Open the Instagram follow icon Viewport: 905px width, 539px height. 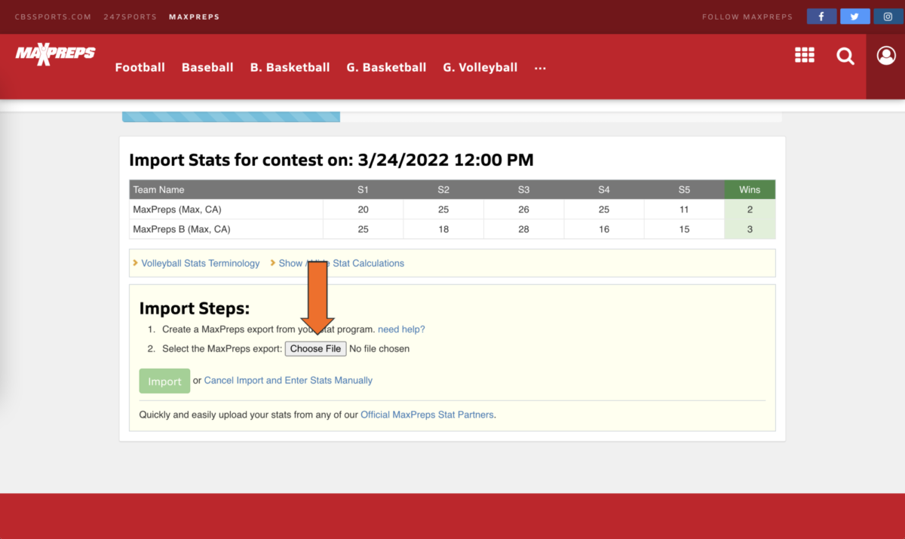[888, 17]
